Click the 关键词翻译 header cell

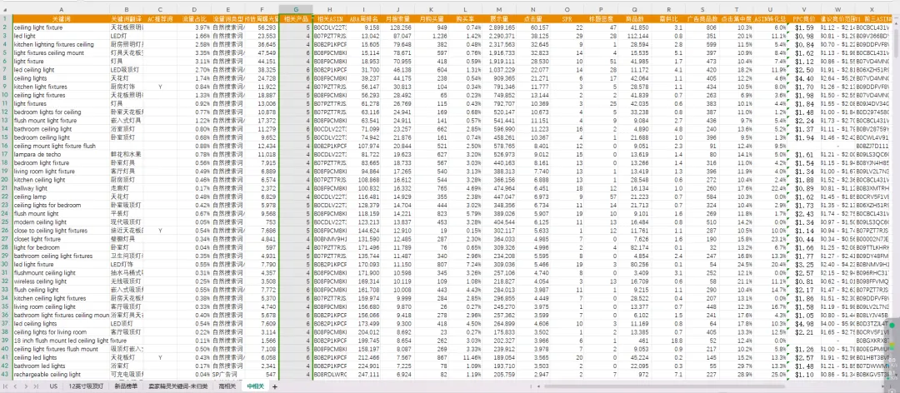point(127,18)
